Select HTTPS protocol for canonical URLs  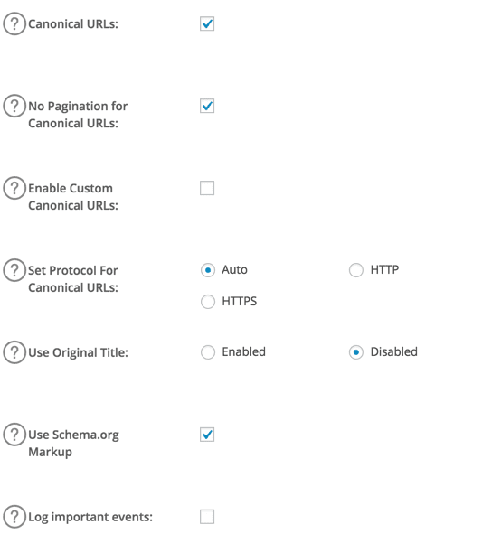pyautogui.click(x=208, y=301)
